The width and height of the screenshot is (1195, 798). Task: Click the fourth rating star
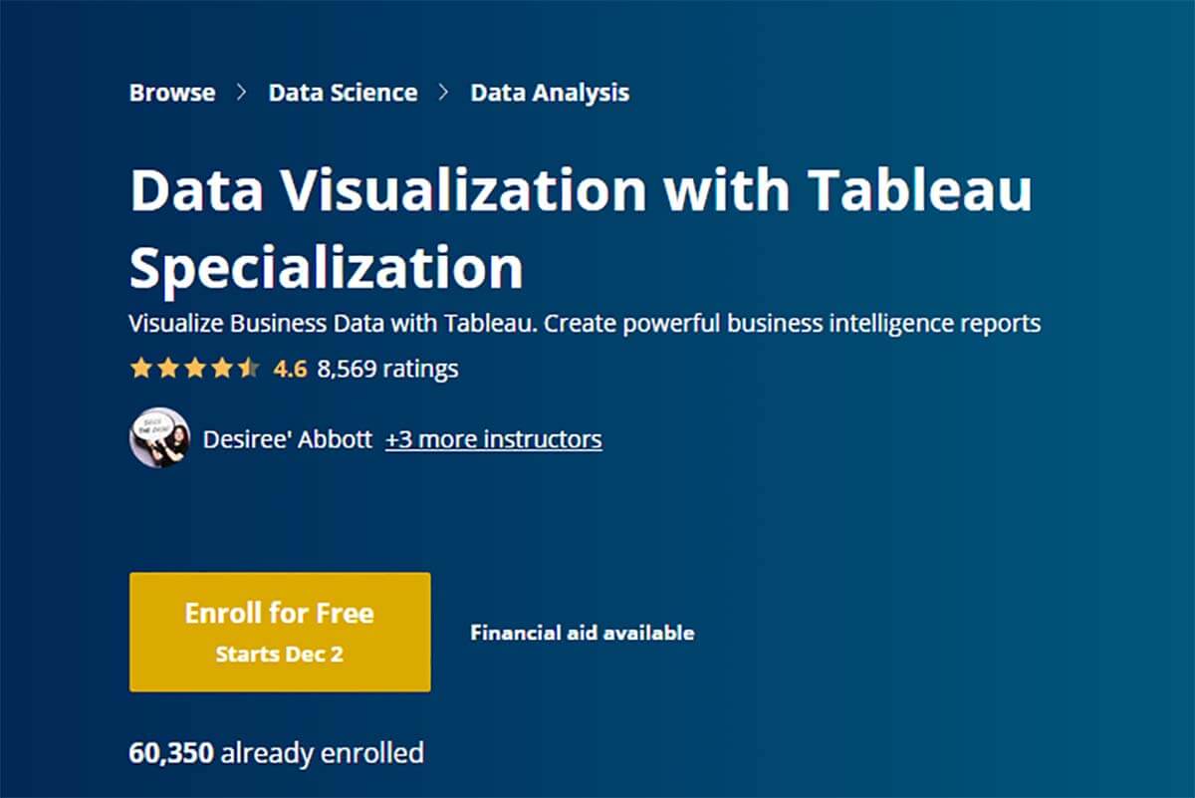click(x=222, y=369)
